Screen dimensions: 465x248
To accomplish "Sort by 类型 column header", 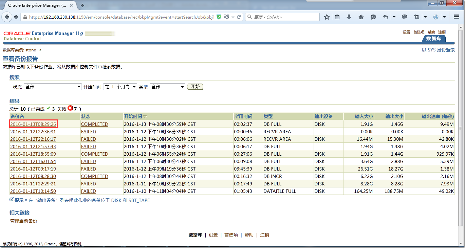I will [268, 116].
